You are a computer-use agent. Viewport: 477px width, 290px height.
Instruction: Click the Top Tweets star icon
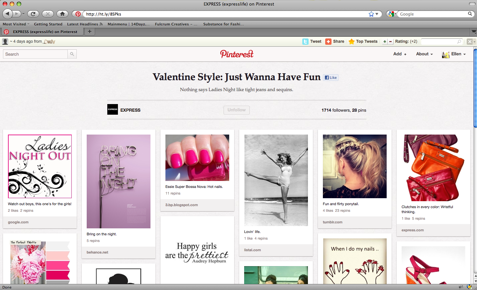(x=351, y=41)
